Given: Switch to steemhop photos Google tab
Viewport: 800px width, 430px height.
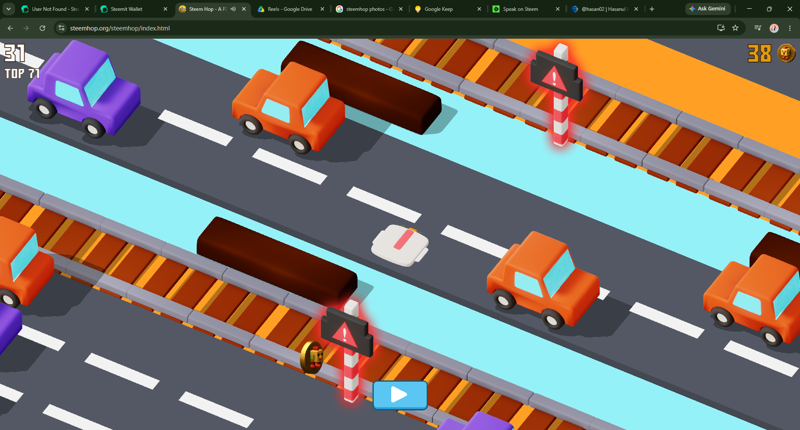Looking at the screenshot, I should pyautogui.click(x=369, y=9).
